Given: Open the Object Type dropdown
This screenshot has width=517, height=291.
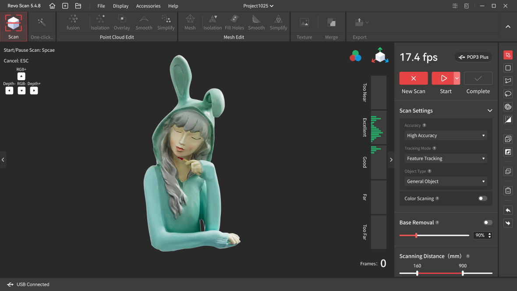Looking at the screenshot, I should [x=446, y=181].
